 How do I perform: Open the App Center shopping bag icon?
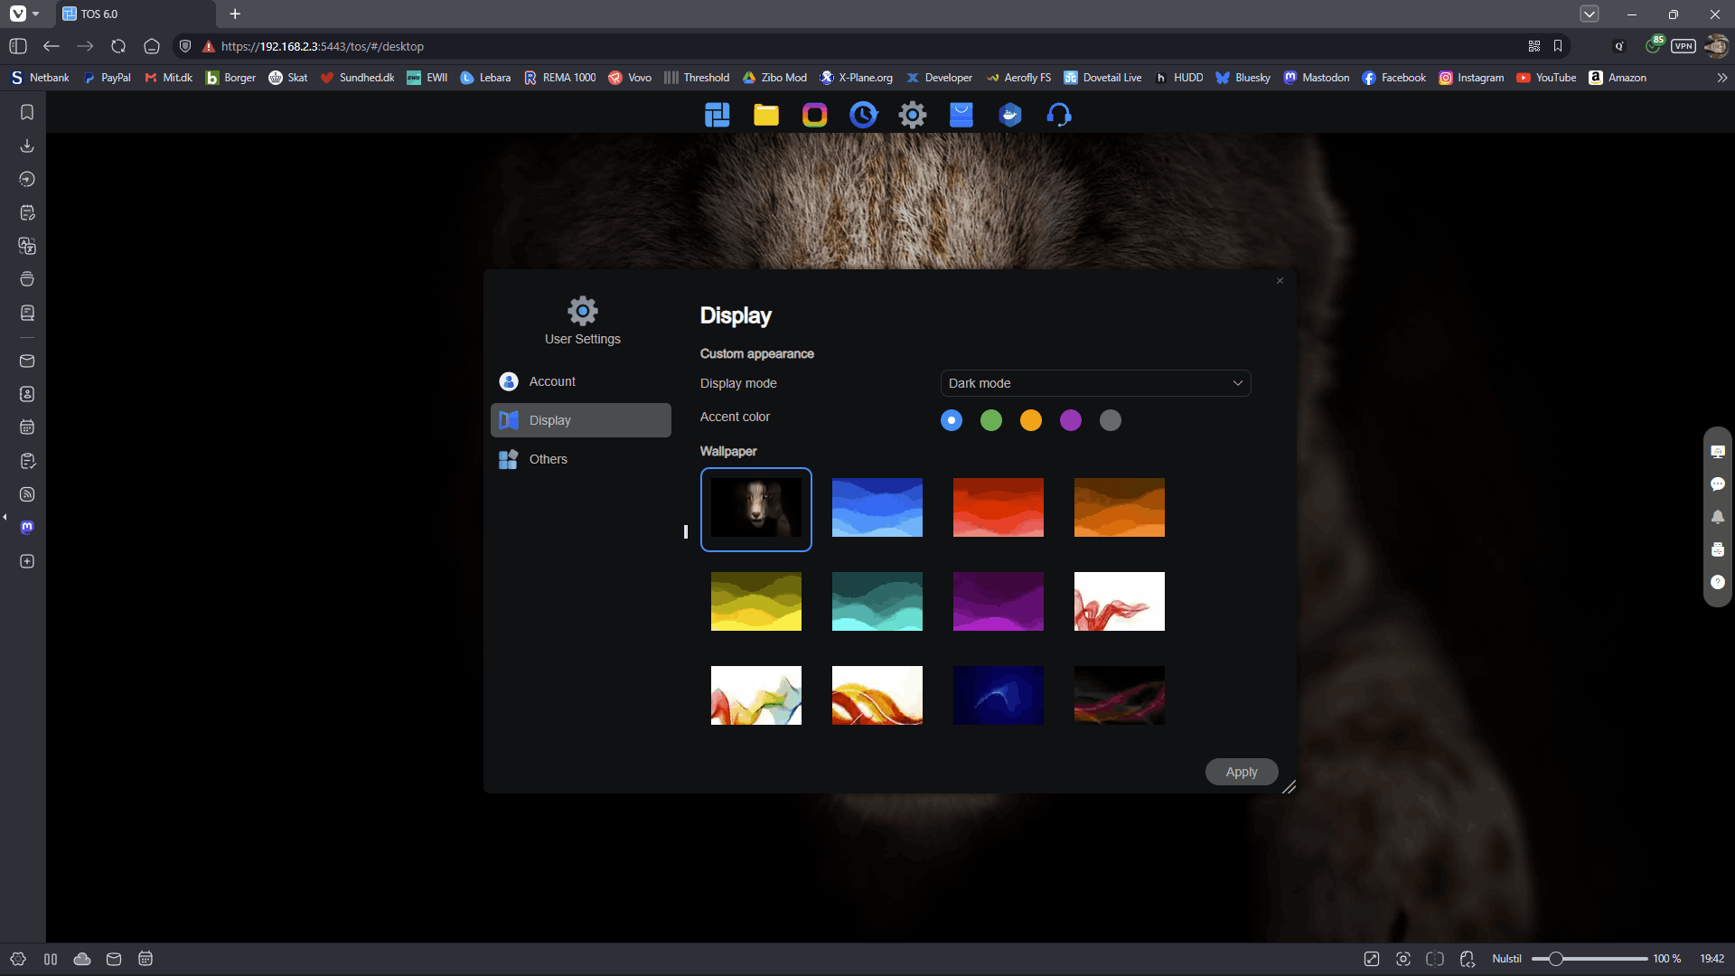tap(961, 115)
